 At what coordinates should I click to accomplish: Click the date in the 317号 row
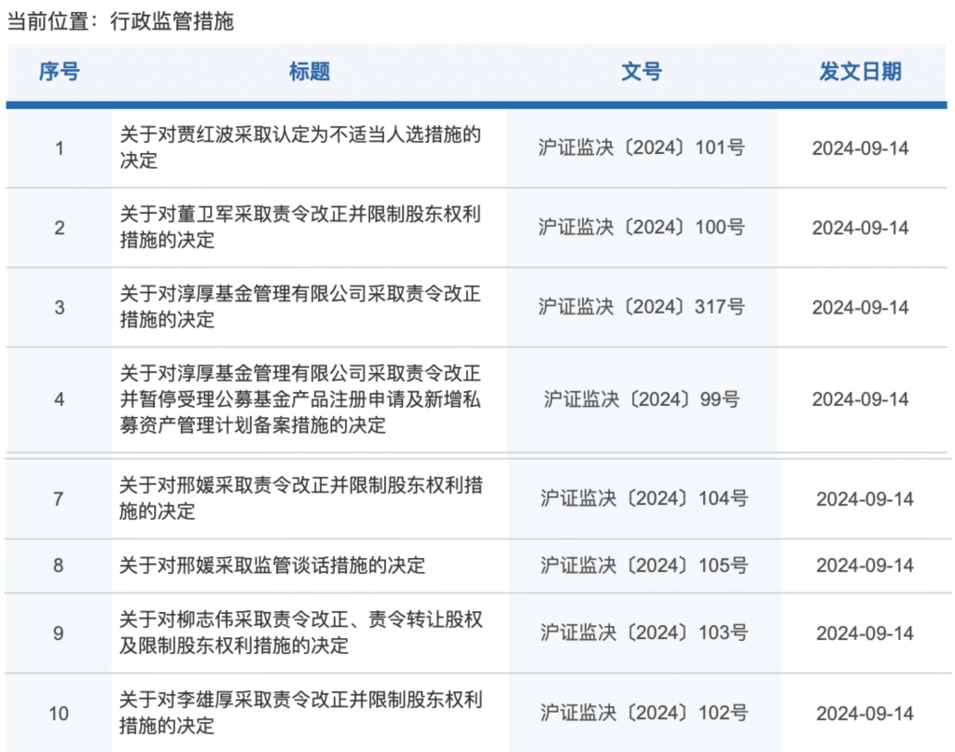860,307
